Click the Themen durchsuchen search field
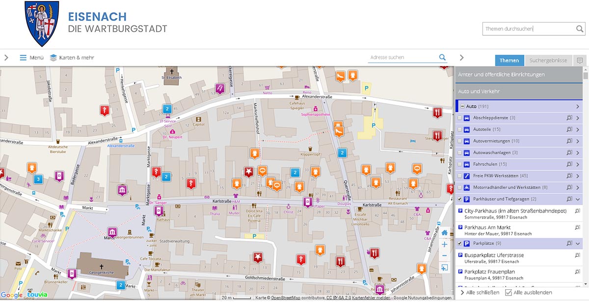Viewport: 589px width, 302px height. pos(528,29)
